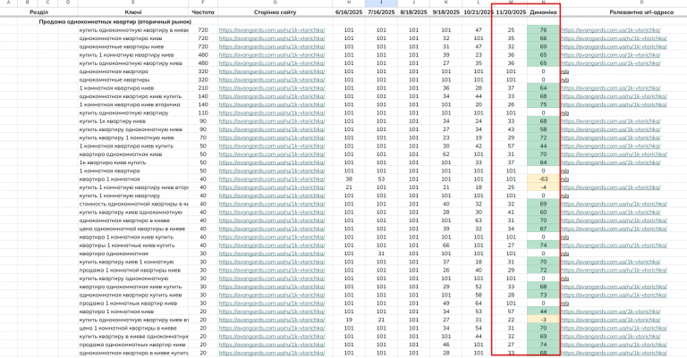The height and width of the screenshot is (358, 687).
Task: Click the 'Частота' header cell
Action: tap(203, 12)
